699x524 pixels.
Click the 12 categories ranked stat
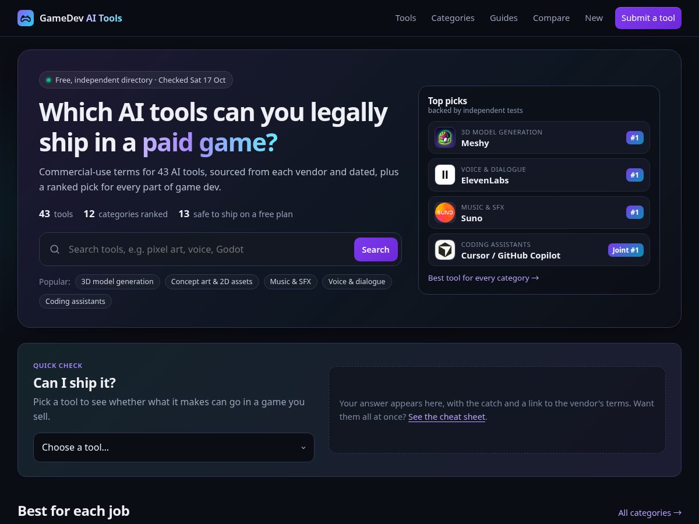click(125, 214)
